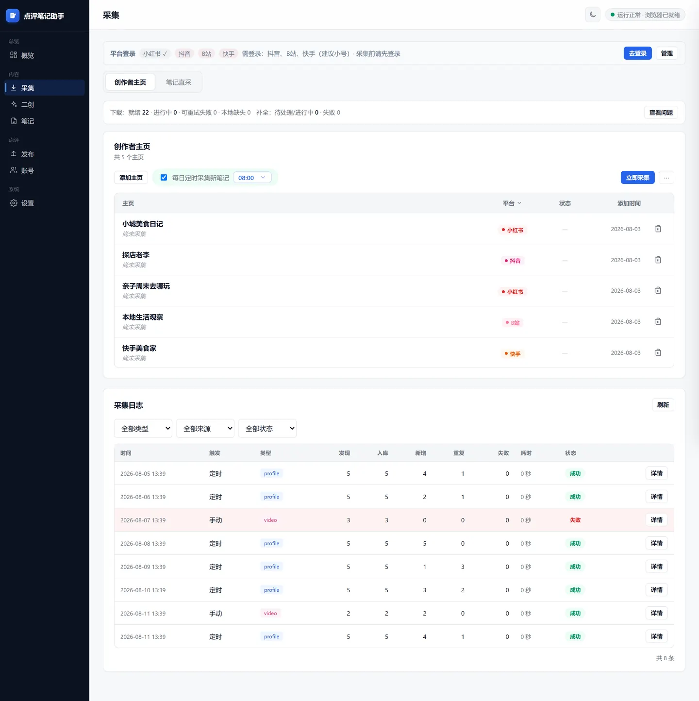Sort by the 平台 column header

(512, 203)
